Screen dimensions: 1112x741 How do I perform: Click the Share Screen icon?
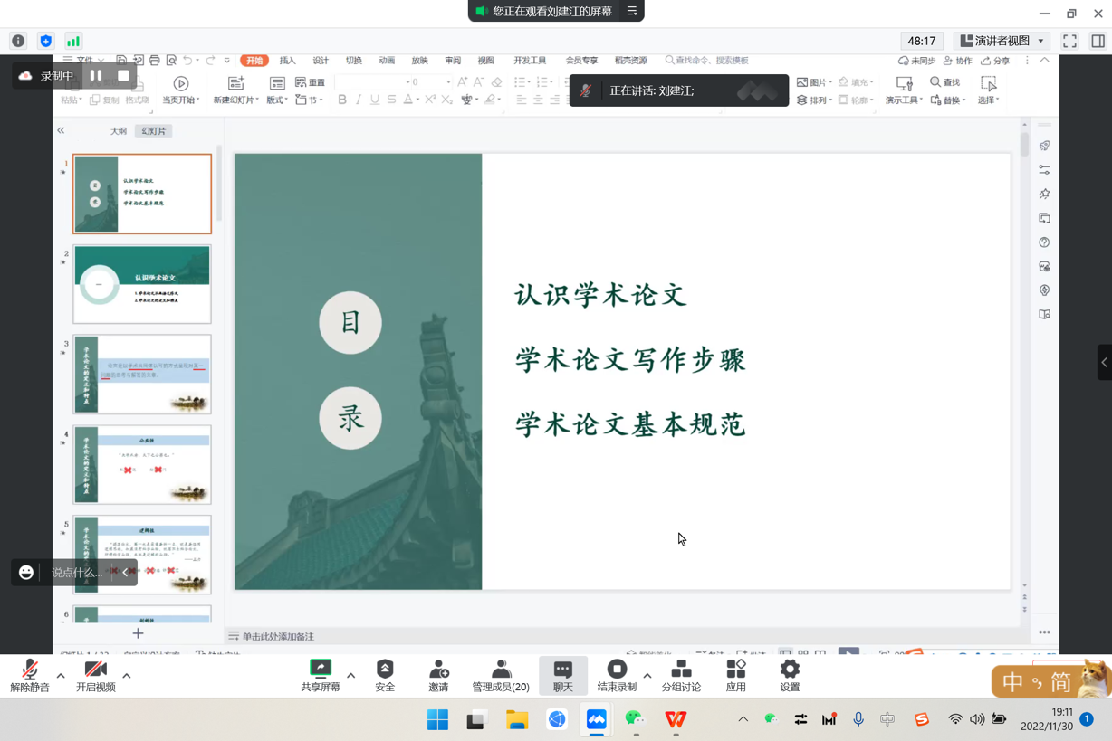click(321, 675)
